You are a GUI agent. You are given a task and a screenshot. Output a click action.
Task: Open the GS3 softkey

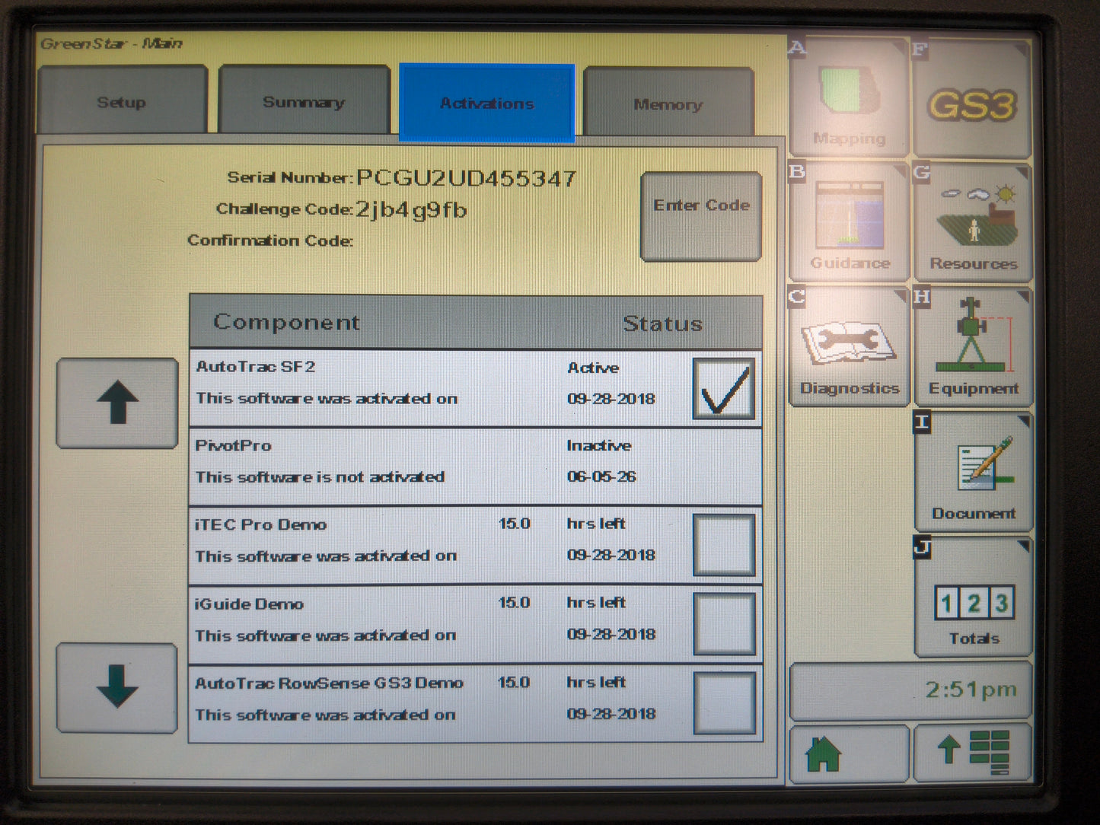[x=972, y=100]
